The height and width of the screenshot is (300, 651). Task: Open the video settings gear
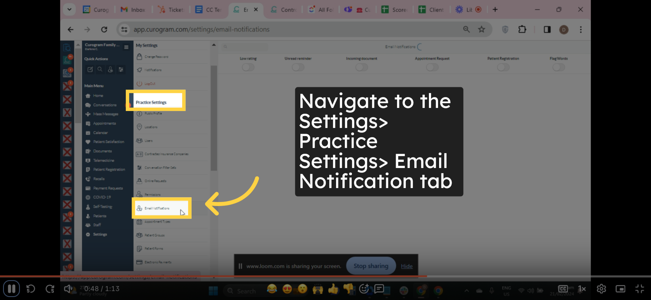(x=601, y=289)
